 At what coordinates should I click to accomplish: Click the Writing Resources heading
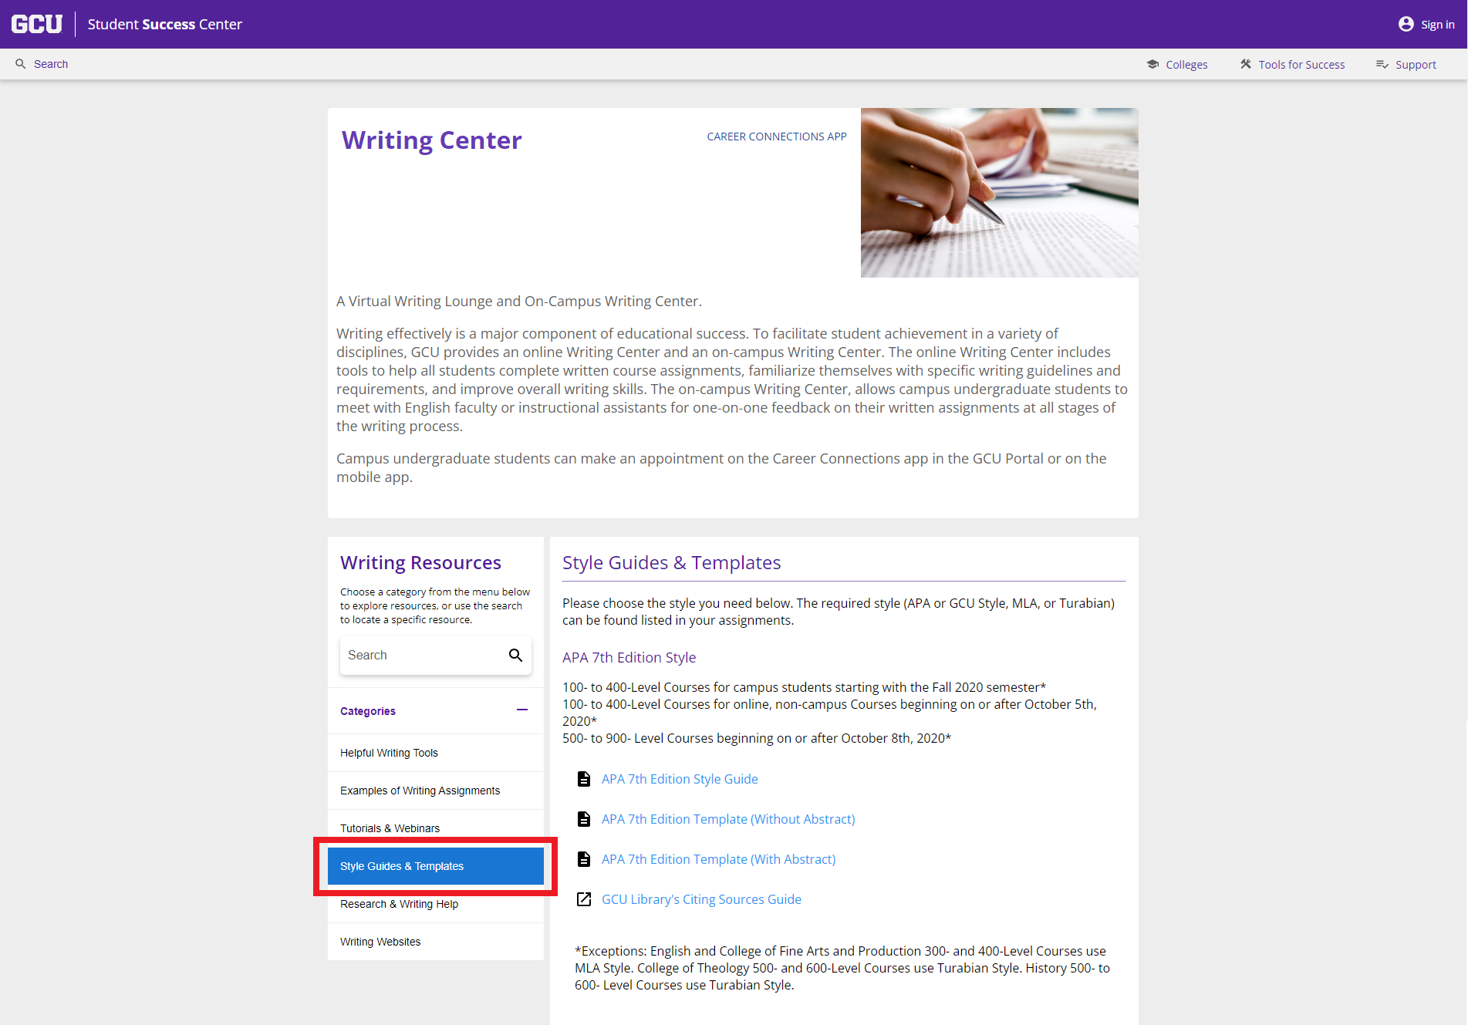(x=420, y=563)
